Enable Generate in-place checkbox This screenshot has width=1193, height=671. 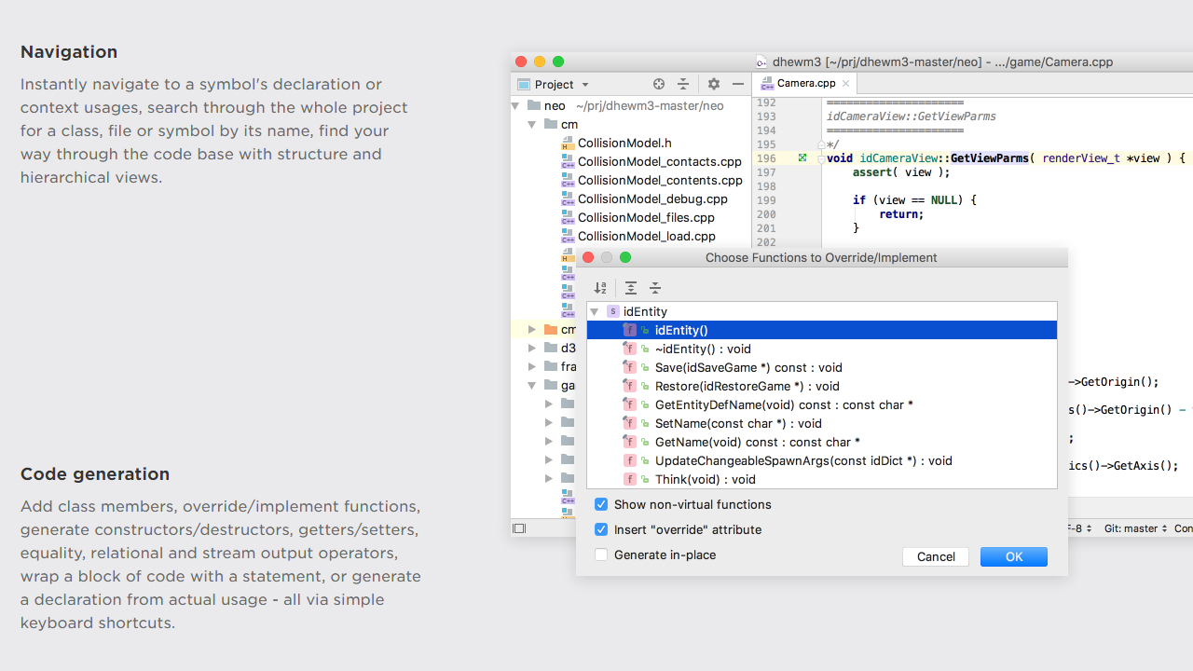(x=601, y=555)
